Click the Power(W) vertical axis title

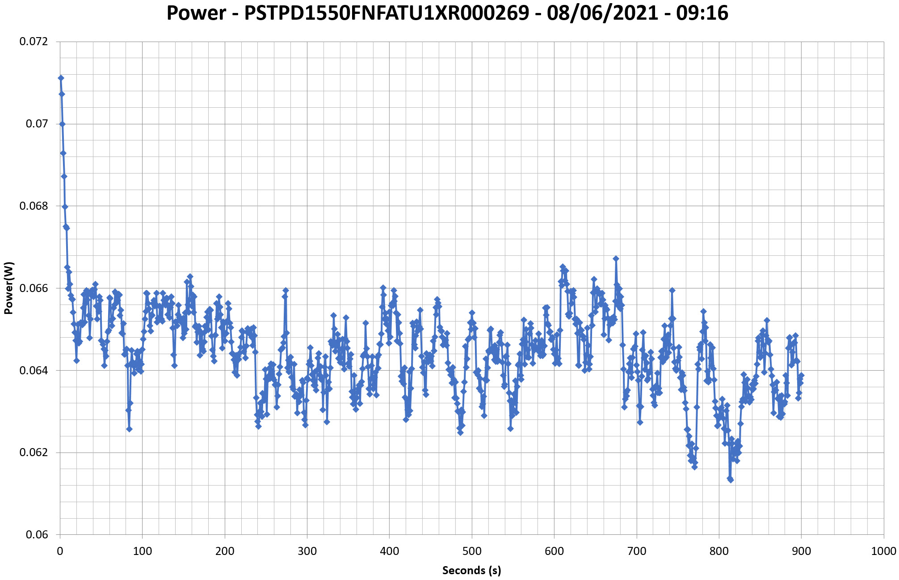click(x=8, y=288)
